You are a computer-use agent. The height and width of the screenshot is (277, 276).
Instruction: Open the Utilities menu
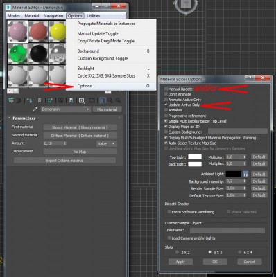[93, 16]
